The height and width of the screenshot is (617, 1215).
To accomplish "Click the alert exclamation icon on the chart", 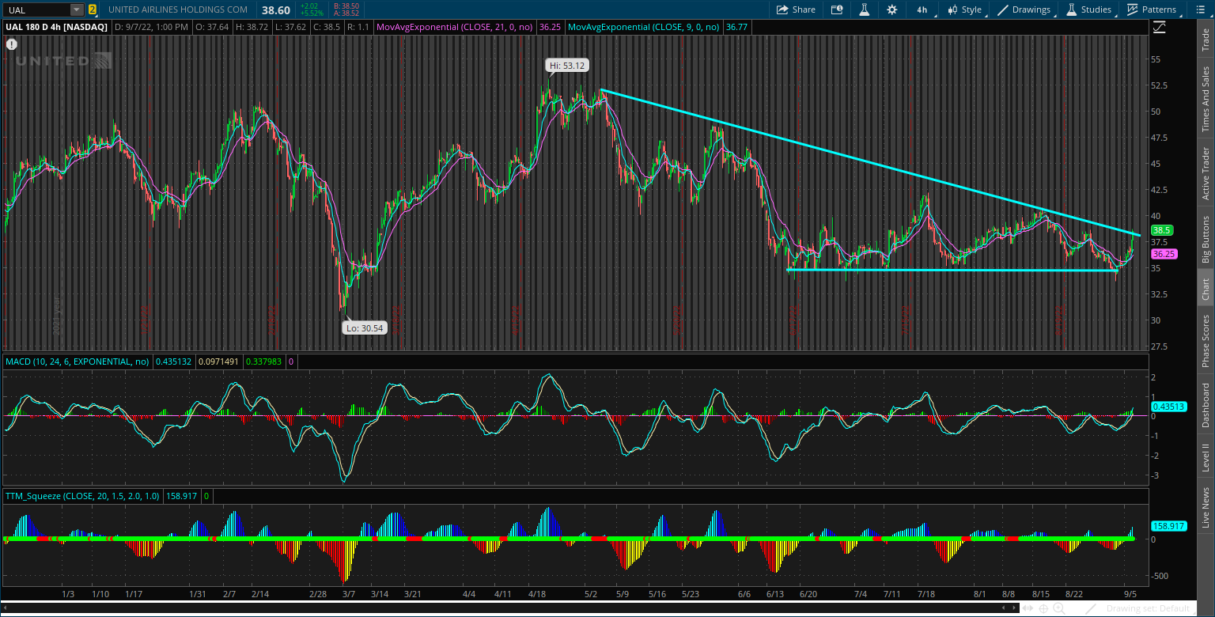I will [11, 44].
